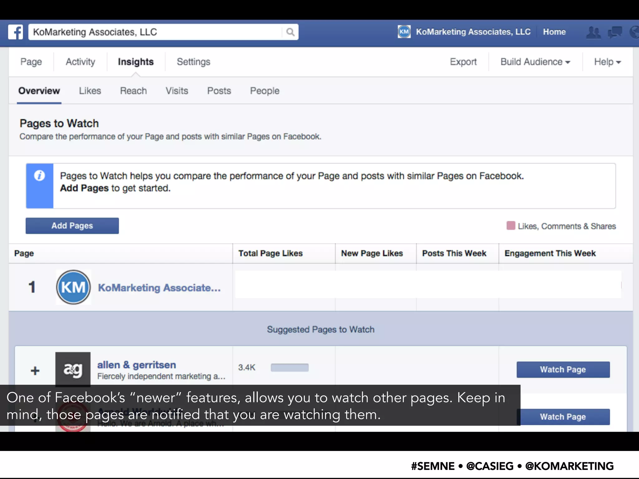Click the 3.4K total likes value
Screen dimensions: 639x479
[246, 367]
